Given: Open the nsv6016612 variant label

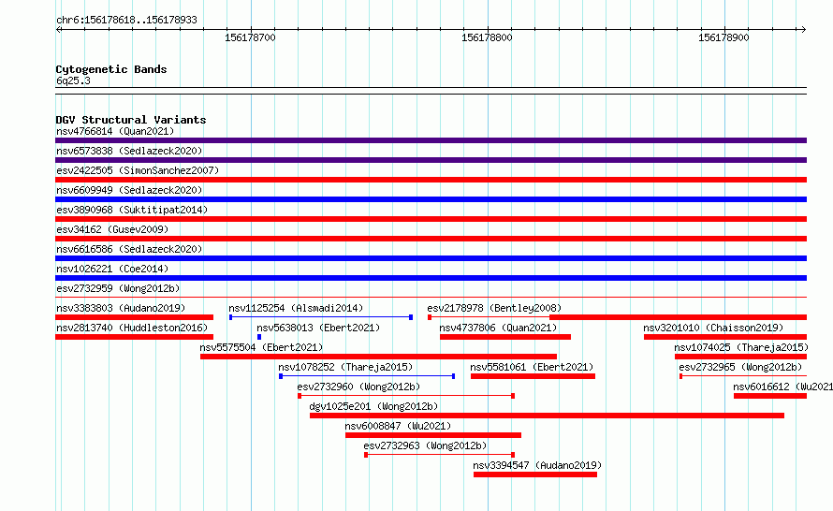Looking at the screenshot, I should [x=782, y=387].
